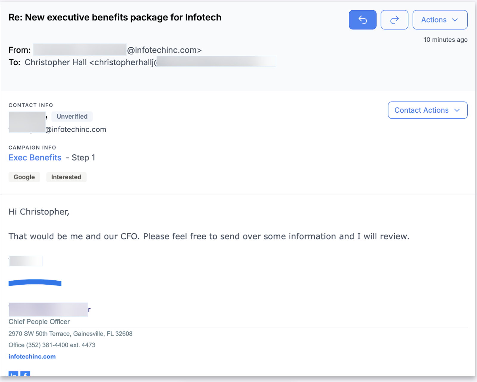Expand the Contact Actions dropdown
The height and width of the screenshot is (382, 477).
421,110
